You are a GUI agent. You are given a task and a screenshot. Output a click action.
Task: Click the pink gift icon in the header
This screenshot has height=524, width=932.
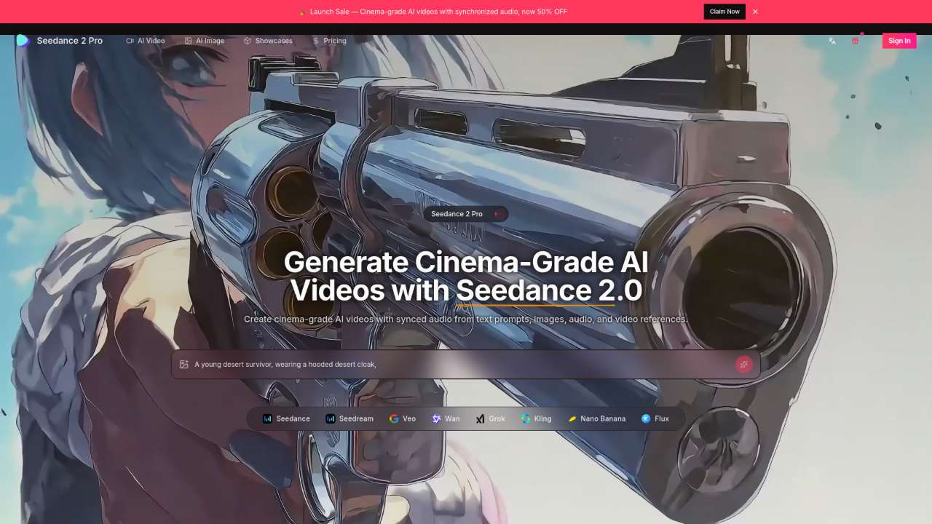pos(855,41)
